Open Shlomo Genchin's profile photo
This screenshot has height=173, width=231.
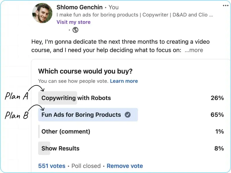[x=42, y=13]
